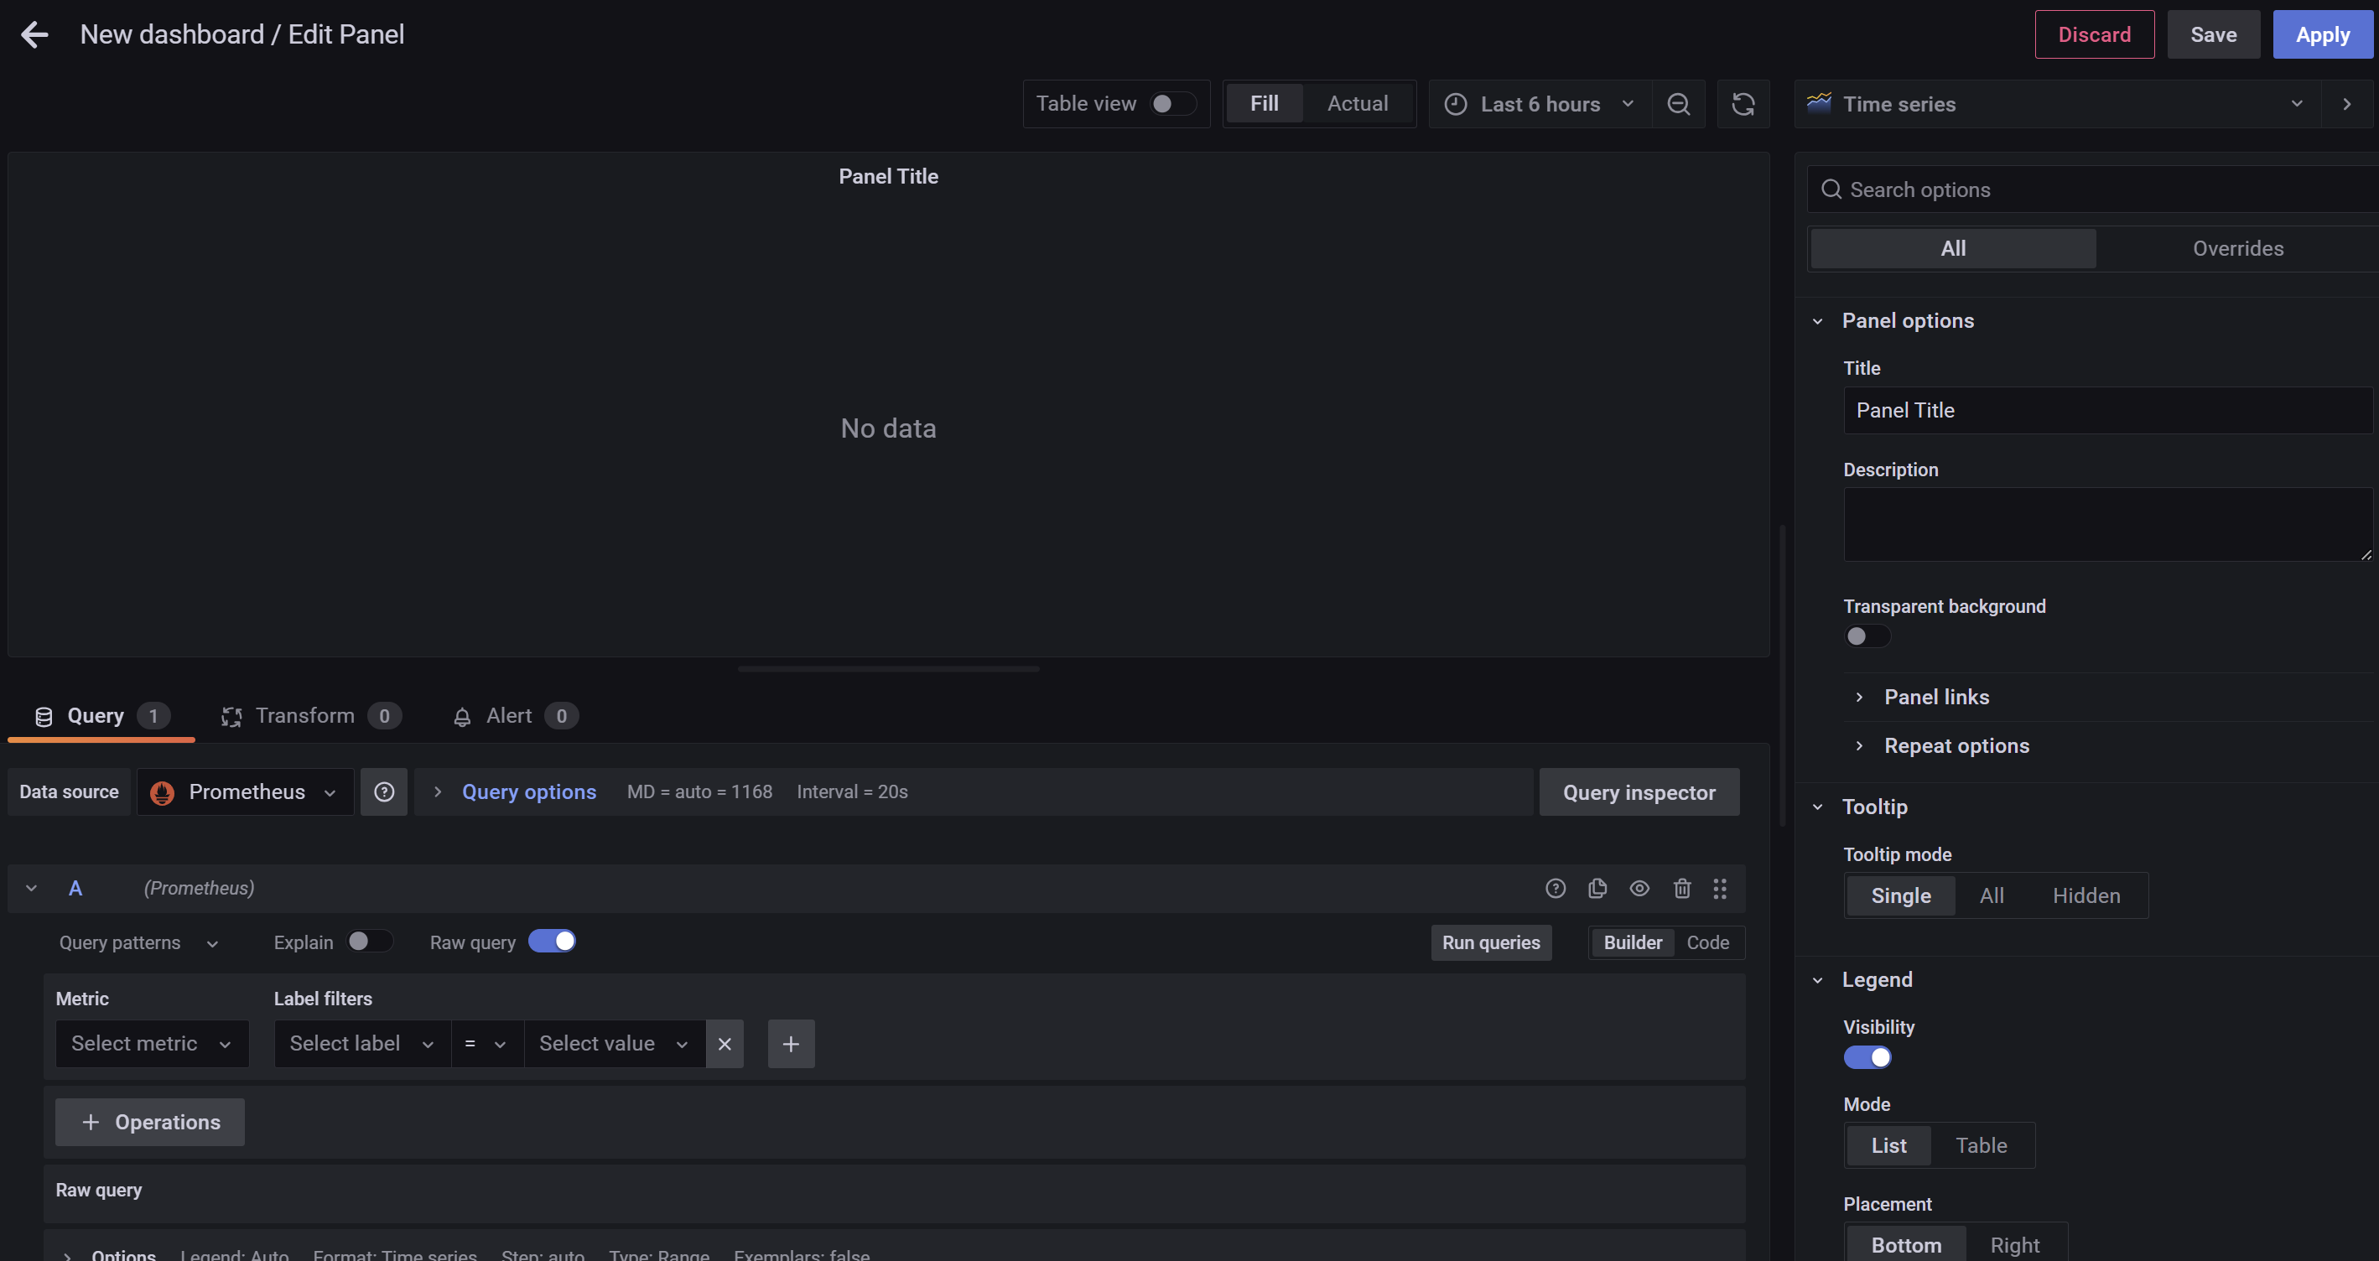Duplicate query A with copy icon

[x=1597, y=888]
